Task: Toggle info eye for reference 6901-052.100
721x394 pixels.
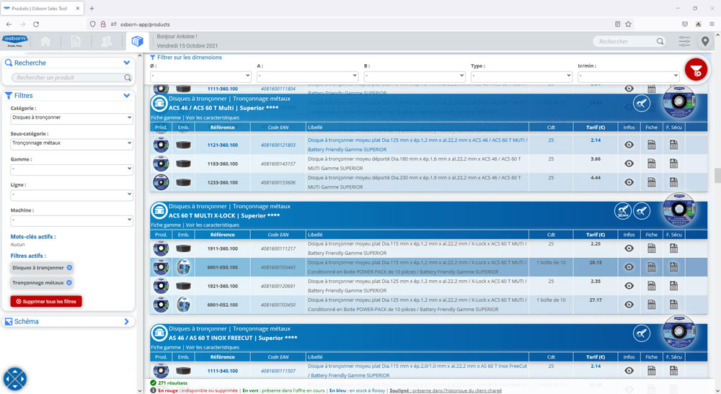Action: tap(629, 305)
